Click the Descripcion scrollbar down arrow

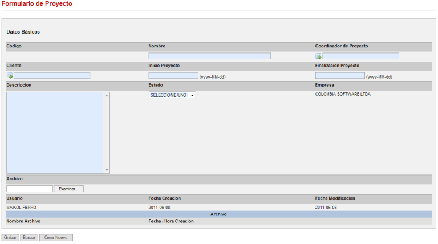pyautogui.click(x=107, y=170)
